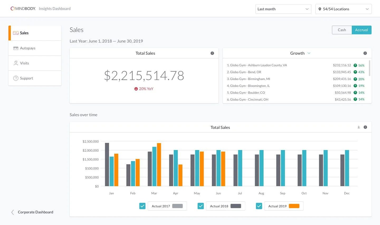Select Globo Gym - Bend, OR row
The width and height of the screenshot is (380, 225).
point(296,72)
